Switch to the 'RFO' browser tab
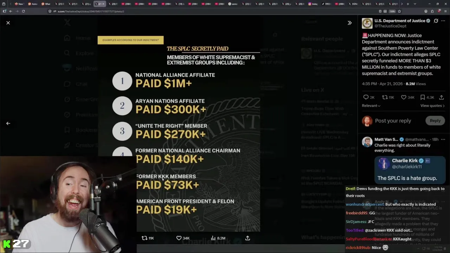The image size is (450, 253). [x=327, y=4]
